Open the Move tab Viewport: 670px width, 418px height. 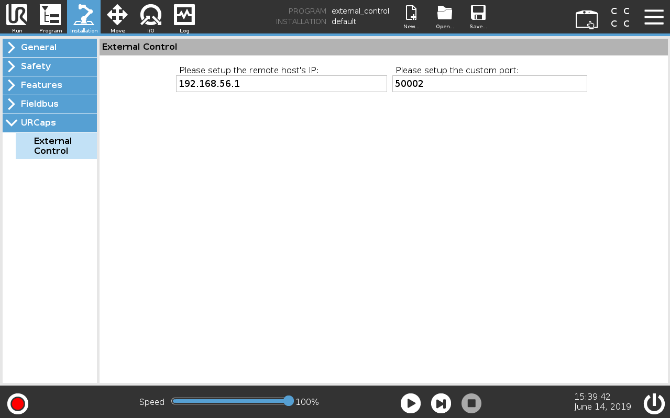pyautogui.click(x=117, y=17)
